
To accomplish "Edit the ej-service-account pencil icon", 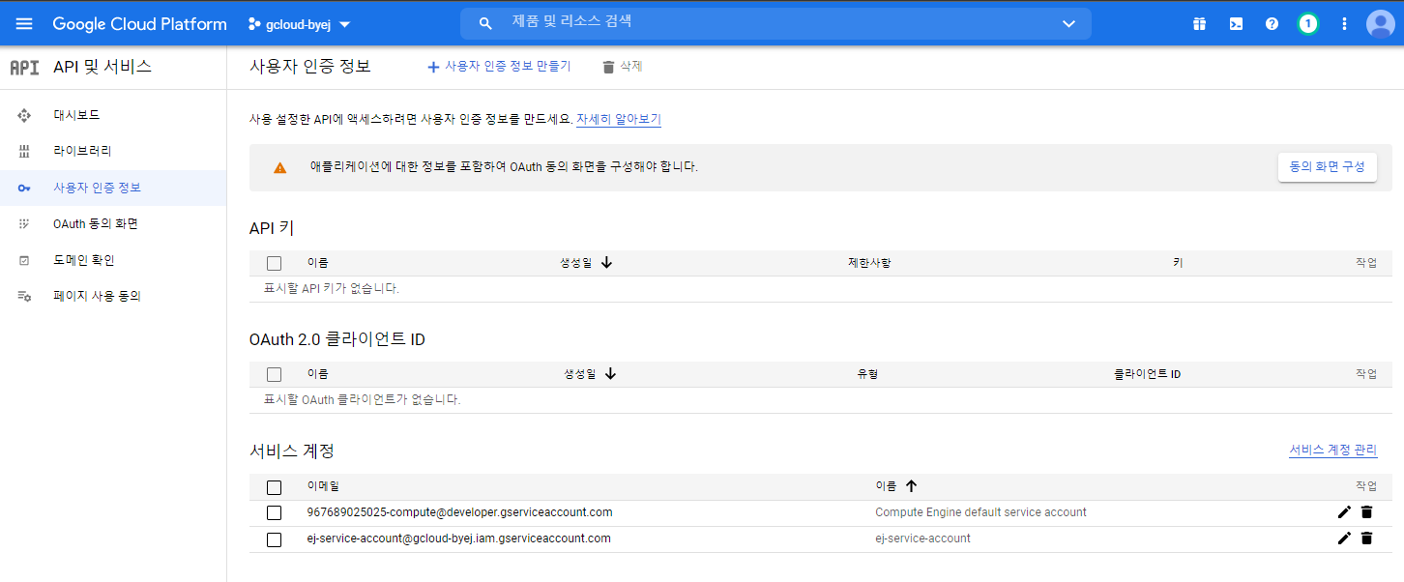I will point(1344,538).
